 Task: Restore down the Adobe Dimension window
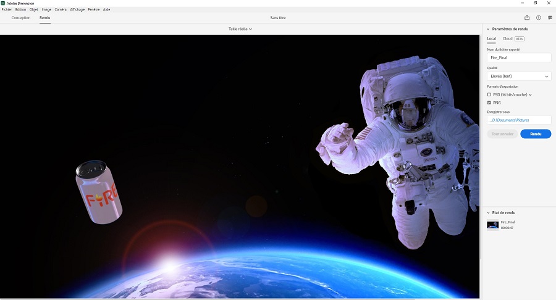tap(536, 3)
